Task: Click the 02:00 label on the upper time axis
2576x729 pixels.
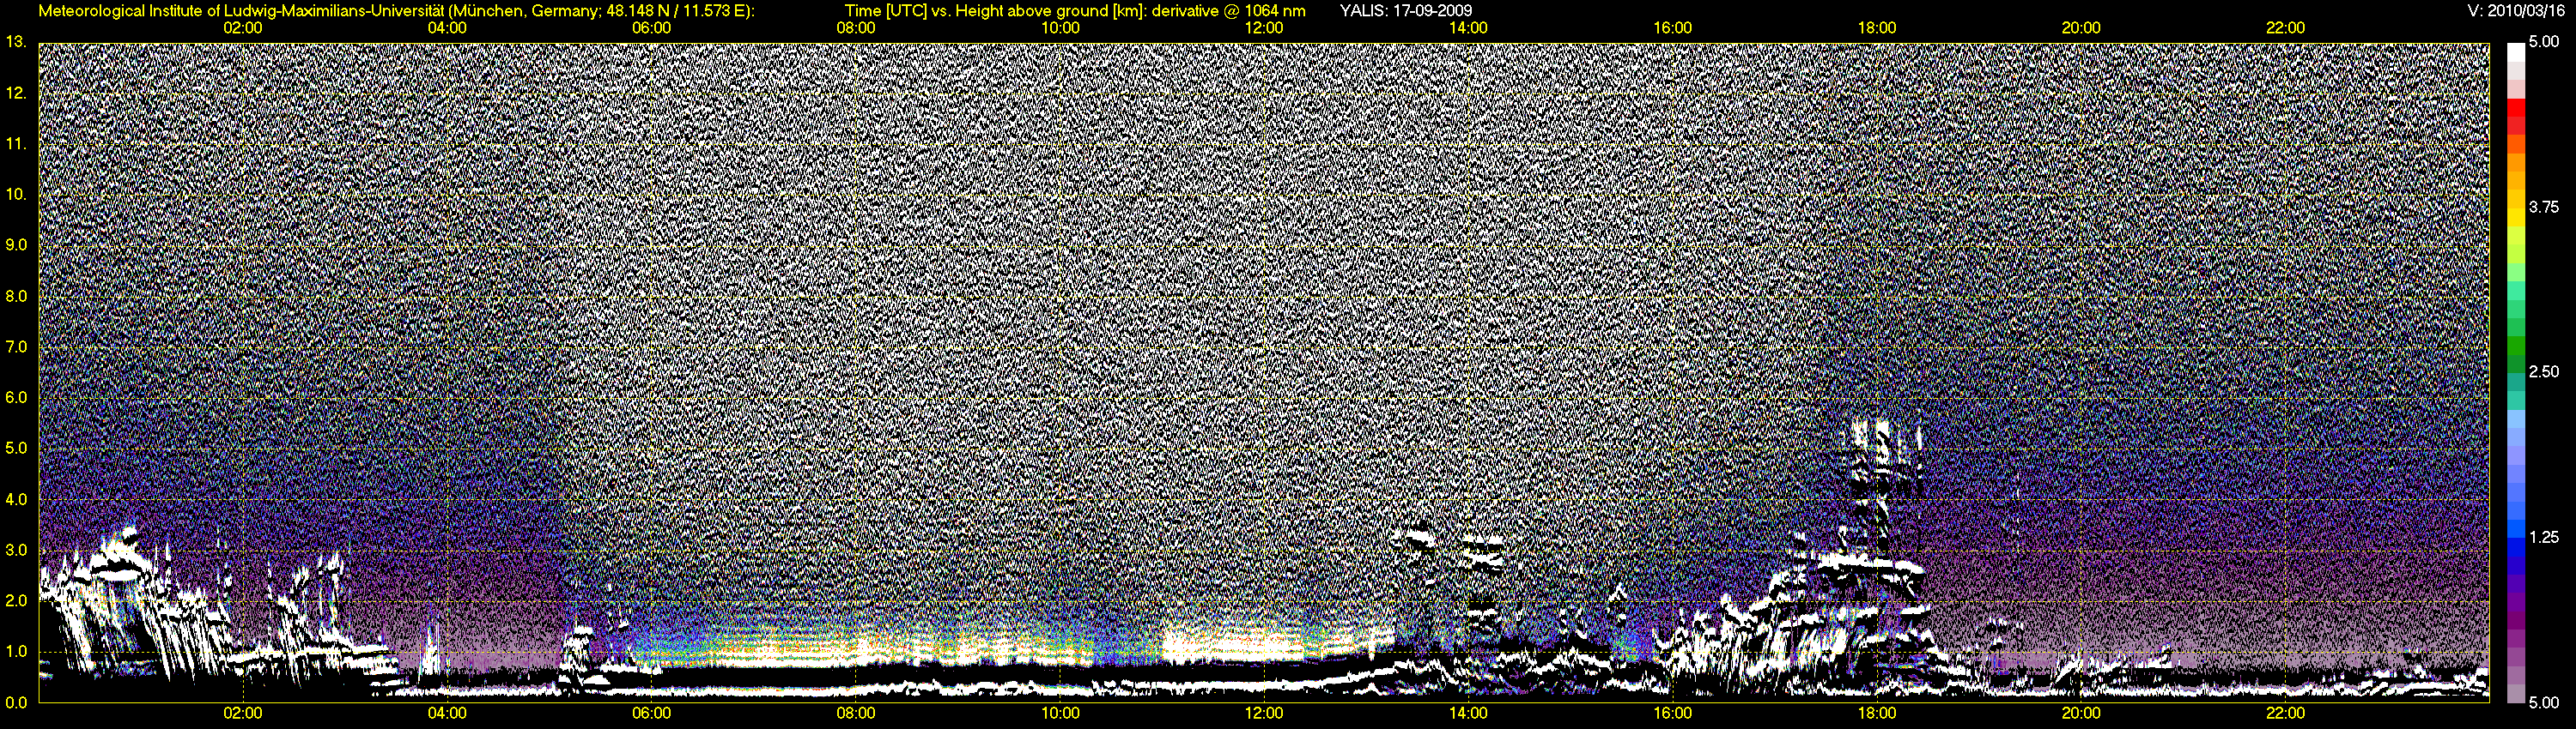Action: tap(243, 28)
